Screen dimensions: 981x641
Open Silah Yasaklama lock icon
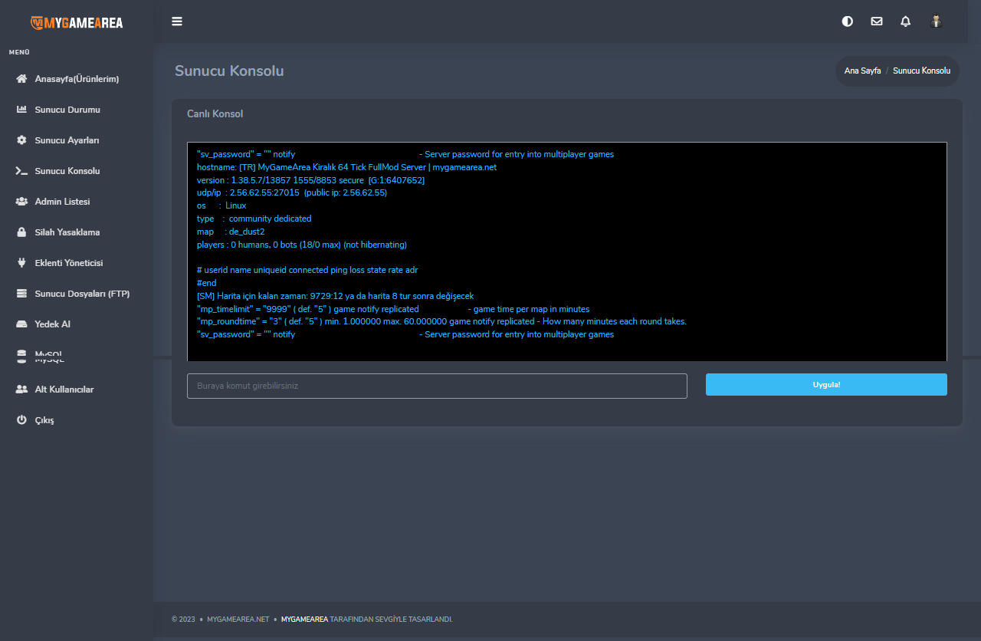(x=21, y=232)
